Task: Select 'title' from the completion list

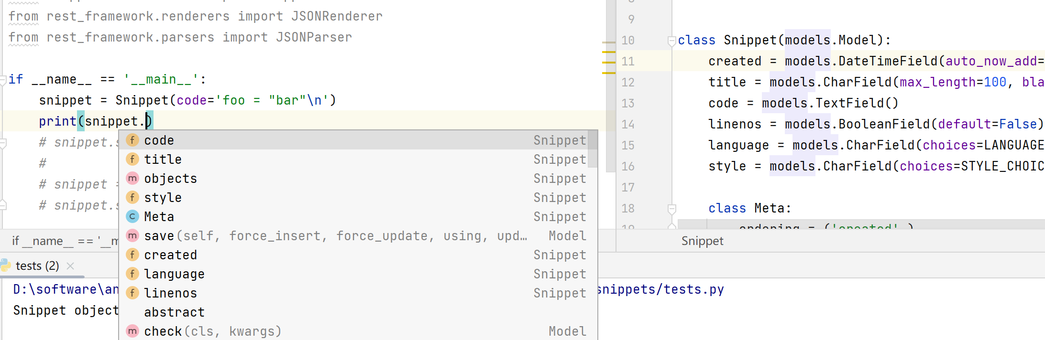Action: pyautogui.click(x=163, y=159)
